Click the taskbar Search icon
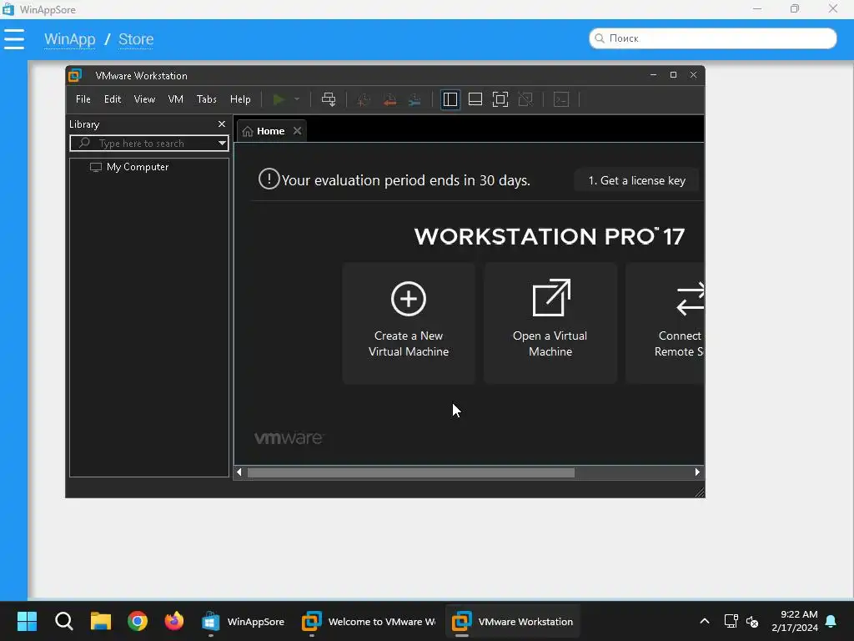 [x=63, y=621]
